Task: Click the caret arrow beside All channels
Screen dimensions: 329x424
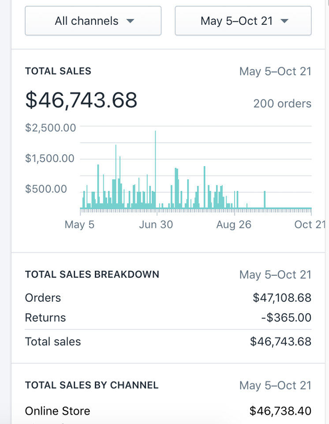Action: 130,21
